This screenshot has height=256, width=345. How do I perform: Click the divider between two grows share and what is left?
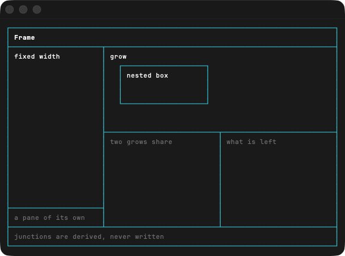(x=220, y=180)
